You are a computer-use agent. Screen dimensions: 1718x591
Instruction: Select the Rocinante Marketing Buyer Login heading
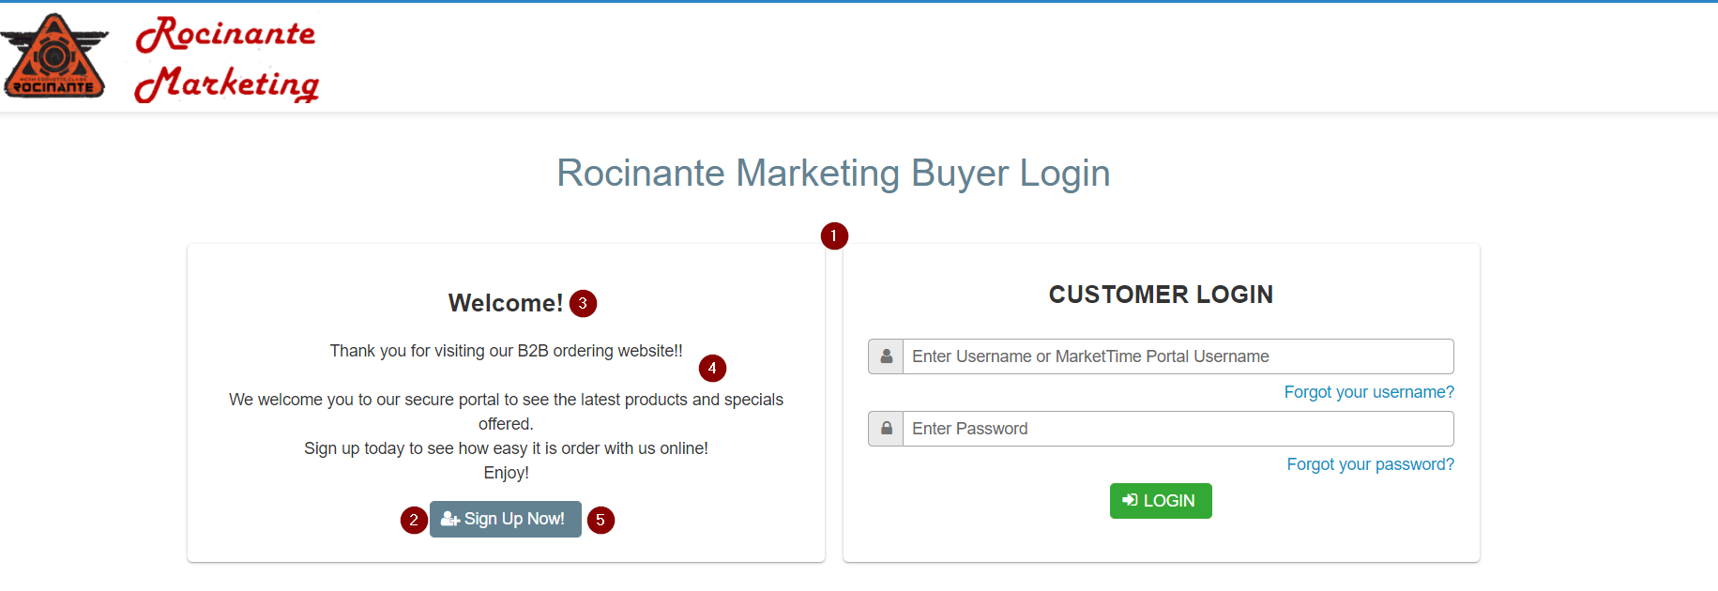pyautogui.click(x=833, y=174)
